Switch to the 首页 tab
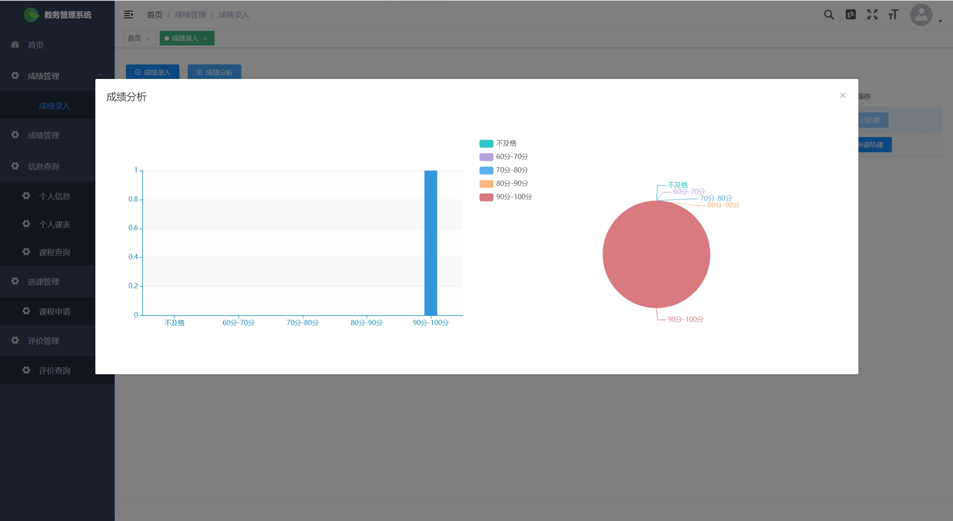Image resolution: width=953 pixels, height=521 pixels. [x=134, y=39]
